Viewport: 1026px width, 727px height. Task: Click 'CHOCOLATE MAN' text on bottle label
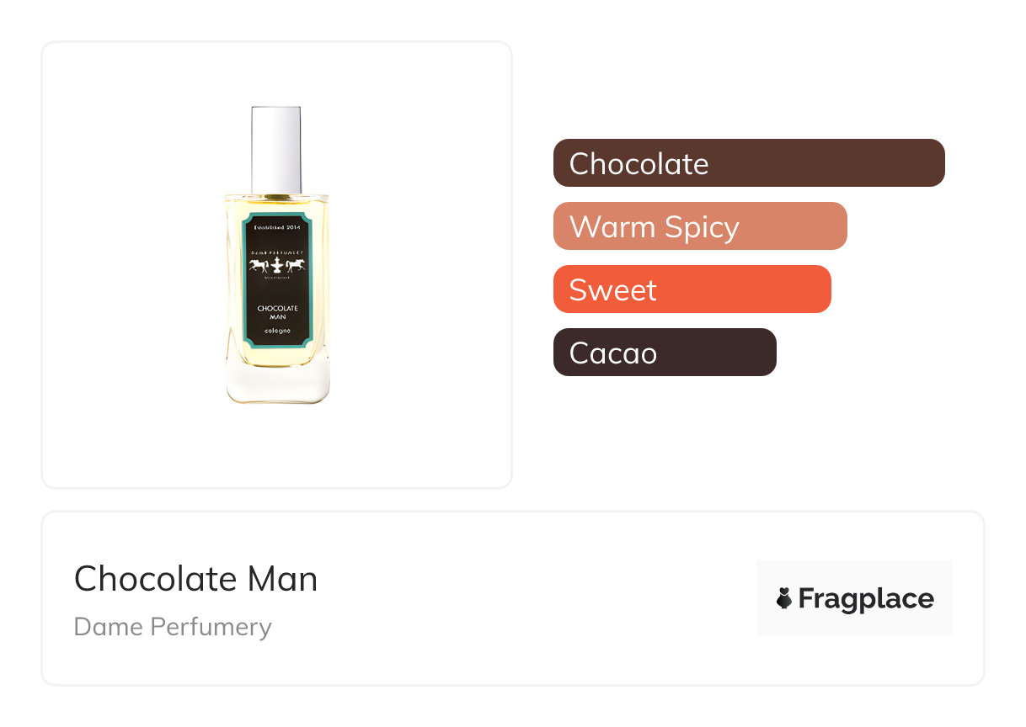coord(277,311)
